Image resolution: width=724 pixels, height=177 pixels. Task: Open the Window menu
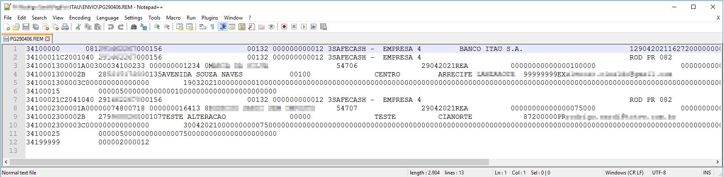[x=233, y=18]
